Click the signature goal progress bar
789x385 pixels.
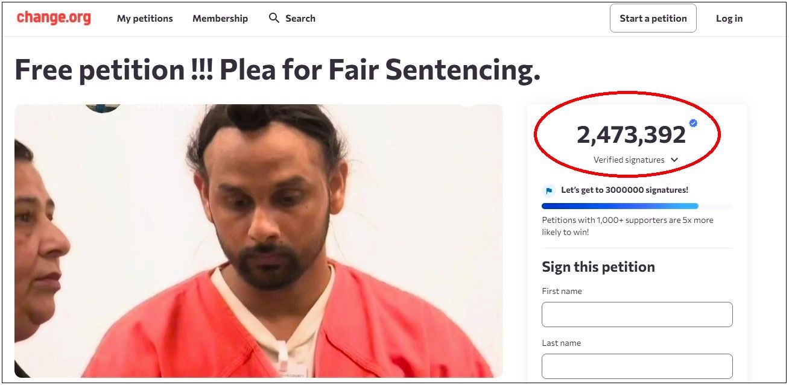[x=637, y=206]
